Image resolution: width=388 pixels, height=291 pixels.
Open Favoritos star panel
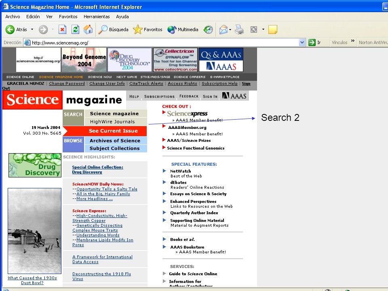pyautogui.click(x=148, y=30)
